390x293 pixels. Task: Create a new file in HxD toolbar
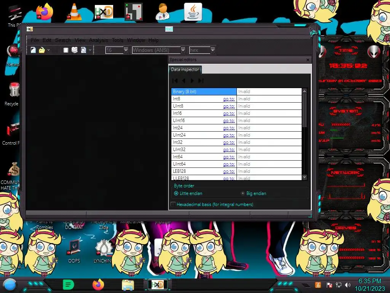[33, 50]
